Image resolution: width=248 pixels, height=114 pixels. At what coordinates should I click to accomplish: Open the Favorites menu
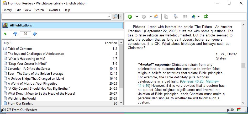click(x=54, y=10)
